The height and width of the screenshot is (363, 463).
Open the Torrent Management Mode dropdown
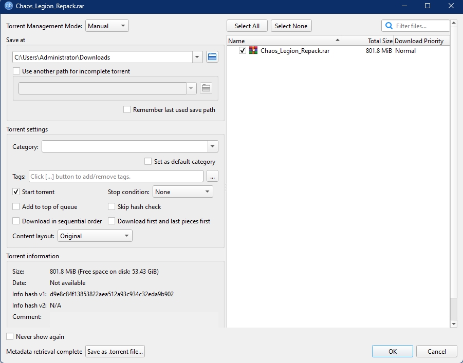pos(107,26)
